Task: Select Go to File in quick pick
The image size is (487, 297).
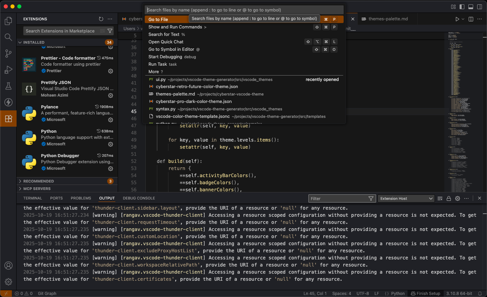Action: tap(244, 19)
